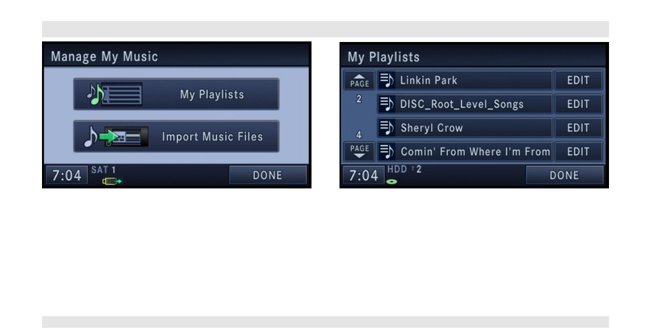Select the Linkin Park playlist icon

[x=387, y=80]
